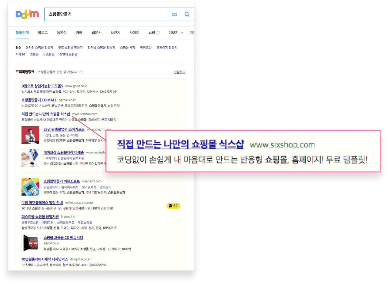This screenshot has height=284, width=388.
Task: Open ad link 직접 만드는 나만의 쇼핑몰 식스샵
Action: 46,114
